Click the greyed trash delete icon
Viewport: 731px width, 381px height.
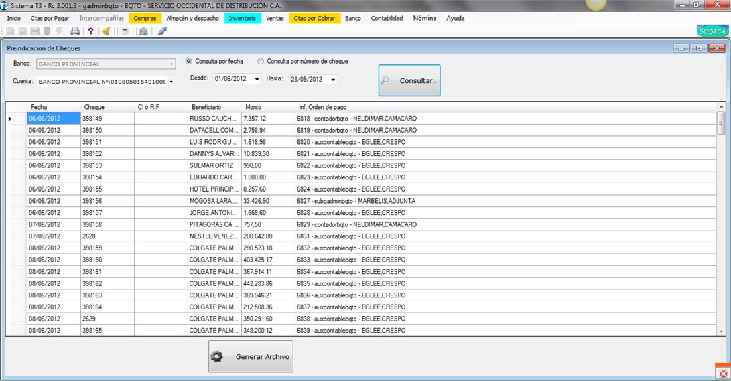point(47,31)
